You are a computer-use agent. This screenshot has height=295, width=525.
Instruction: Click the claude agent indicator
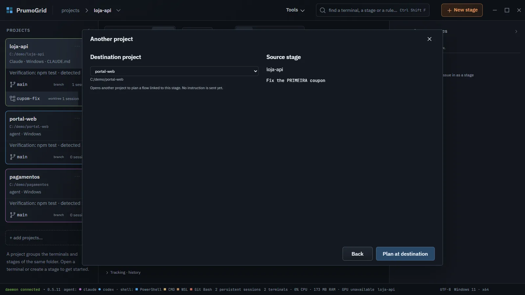(x=88, y=289)
